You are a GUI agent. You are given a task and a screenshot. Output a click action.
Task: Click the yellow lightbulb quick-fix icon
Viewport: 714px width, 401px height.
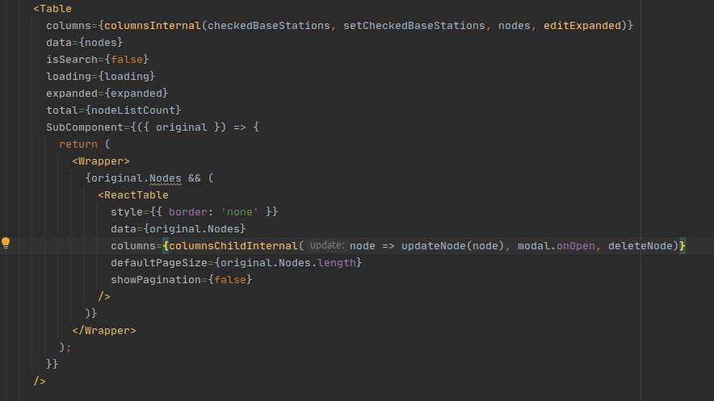coord(6,243)
